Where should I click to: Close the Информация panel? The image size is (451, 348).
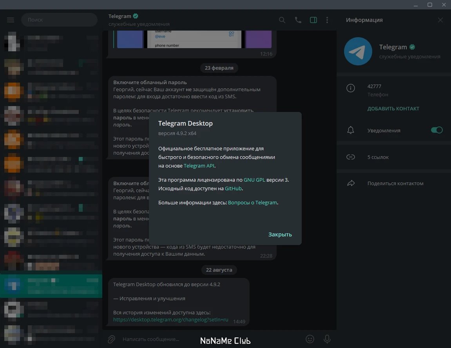point(440,20)
